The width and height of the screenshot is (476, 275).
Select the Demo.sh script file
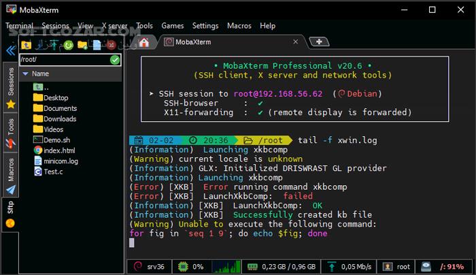coord(52,140)
